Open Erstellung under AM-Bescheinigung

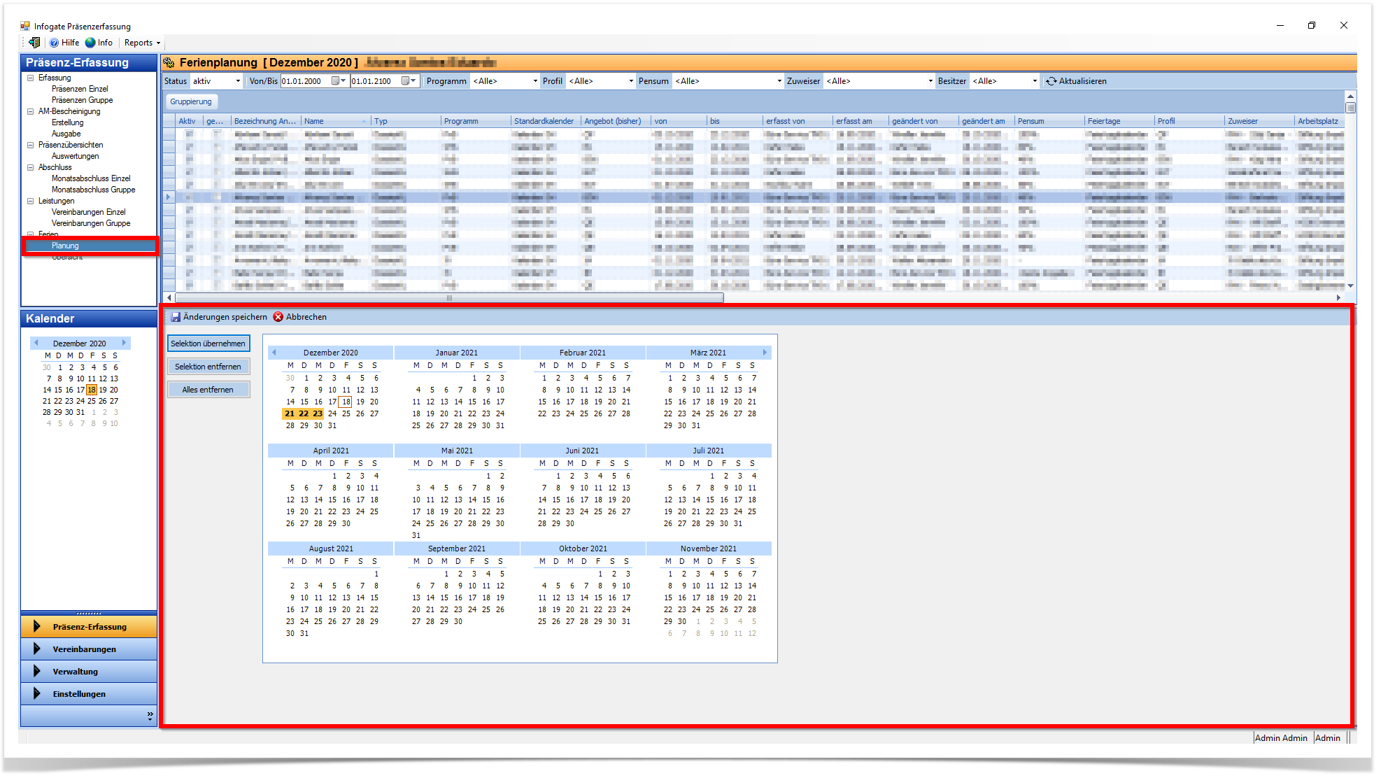tap(67, 122)
